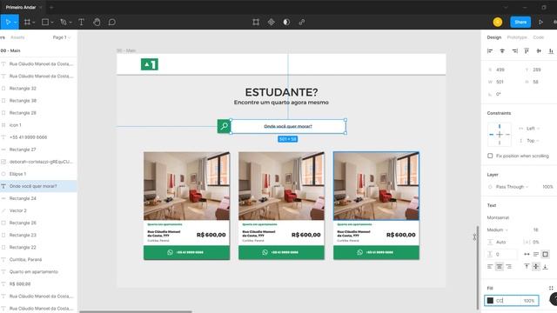Open the Fill styles icon
The height and width of the screenshot is (313, 557).
551,288
